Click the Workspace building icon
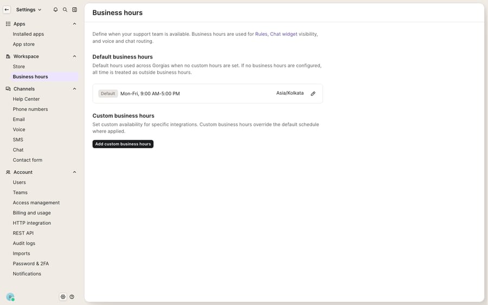 8,56
